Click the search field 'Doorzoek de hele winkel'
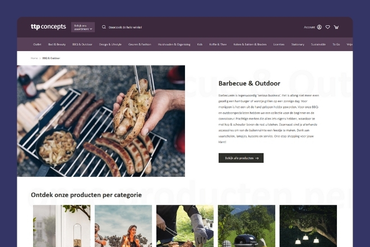Viewport: 370px width, 247px height. (126, 28)
